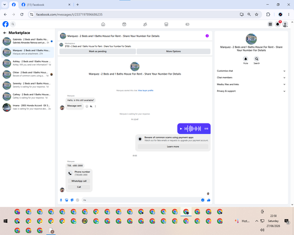Click the Call button under the phone number
294x235 pixels.
[x=79, y=187]
